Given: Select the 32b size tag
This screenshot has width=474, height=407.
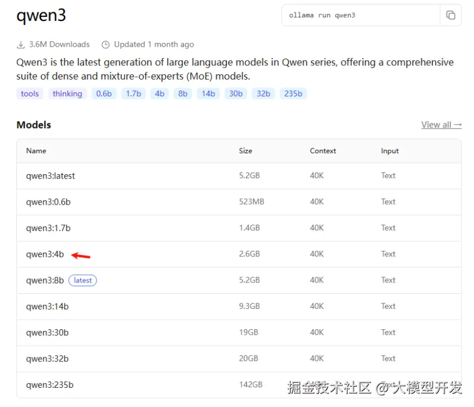Looking at the screenshot, I should tap(264, 94).
